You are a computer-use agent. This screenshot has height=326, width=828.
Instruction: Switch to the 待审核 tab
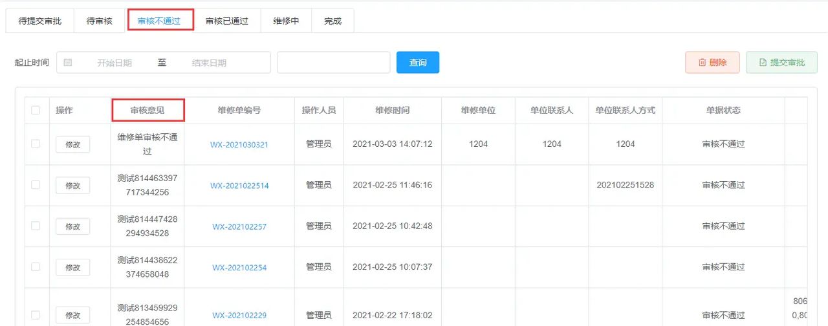click(100, 21)
